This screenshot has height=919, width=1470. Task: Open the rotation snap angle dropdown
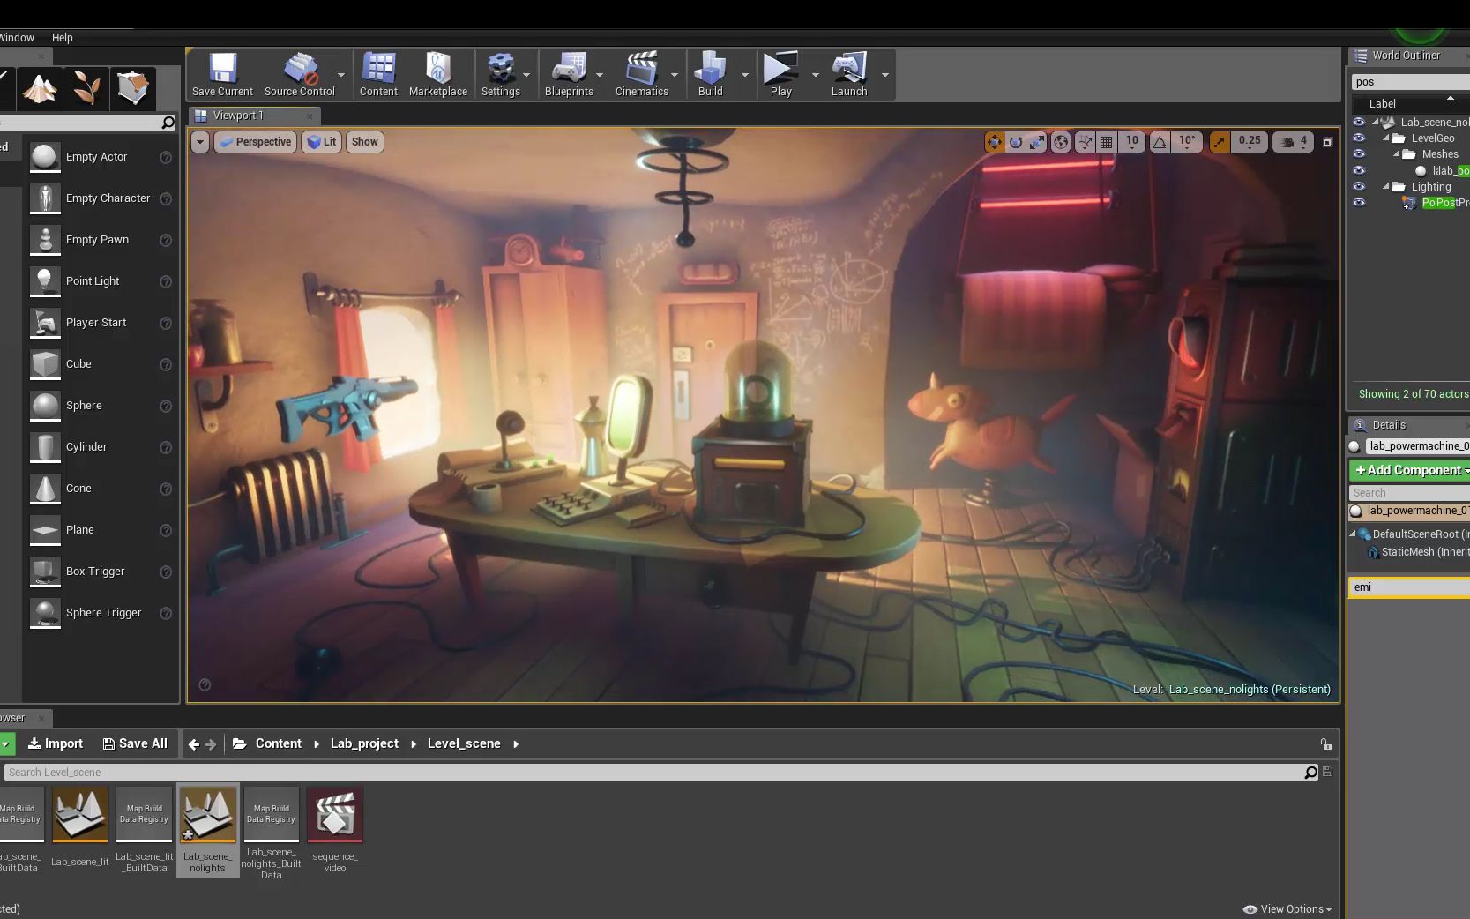pos(1186,142)
